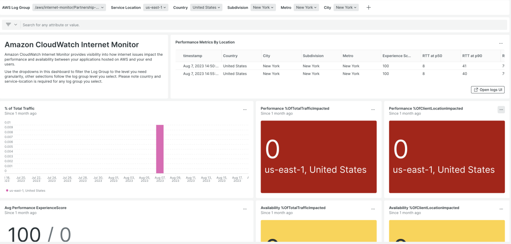The width and height of the screenshot is (511, 244).
Task: Open ellipsis menu on Availability %OfTotalTrafficImpacted
Action: [x=373, y=209]
